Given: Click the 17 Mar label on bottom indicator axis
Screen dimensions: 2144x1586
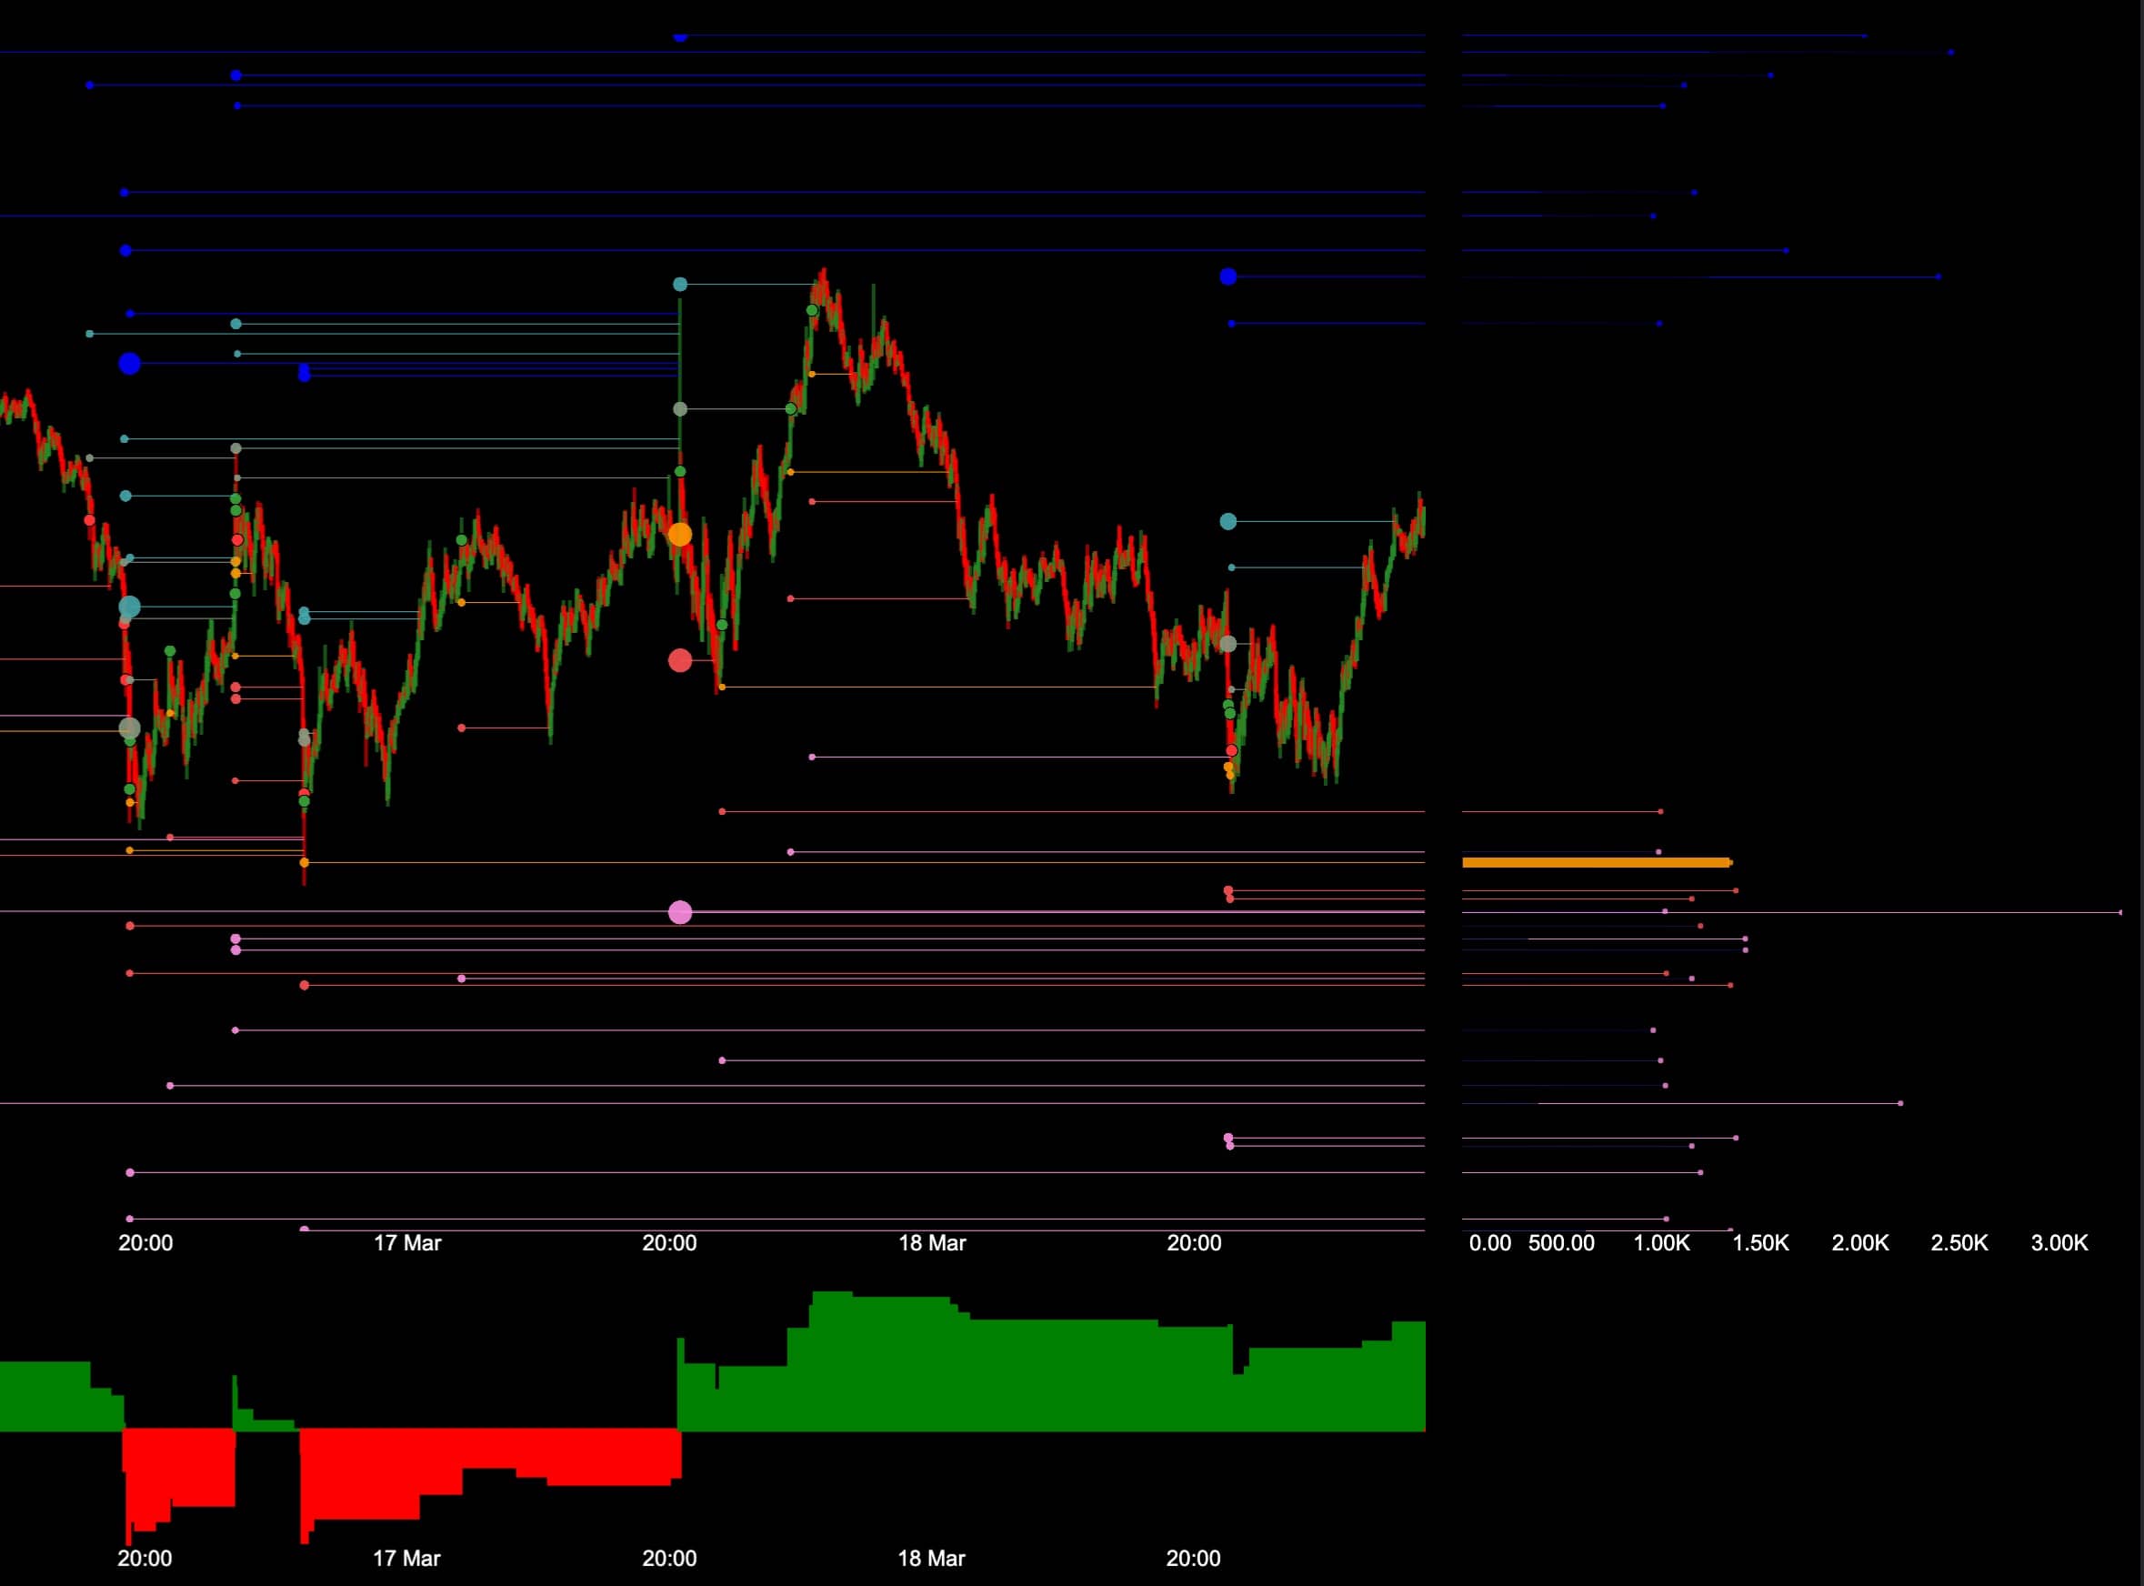Looking at the screenshot, I should click(406, 1558).
